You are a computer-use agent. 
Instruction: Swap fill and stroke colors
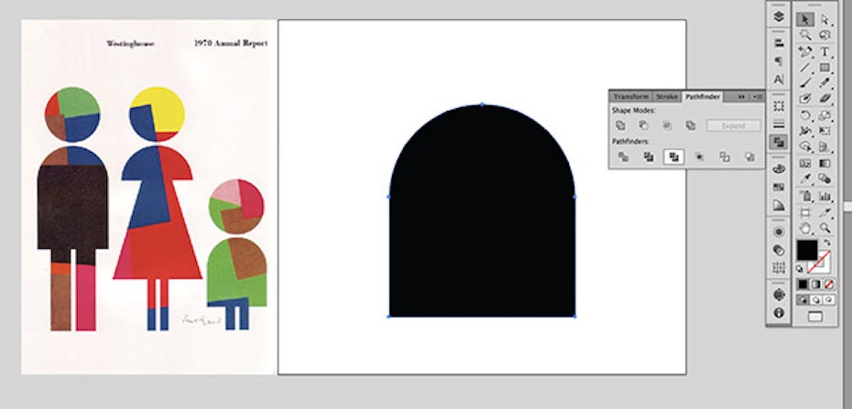click(826, 242)
